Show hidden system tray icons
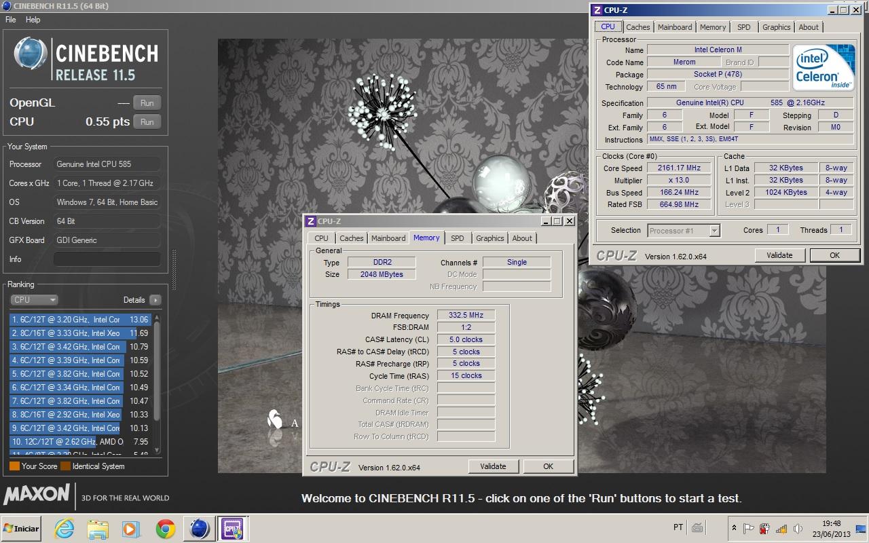Image resolution: width=869 pixels, height=543 pixels. (x=734, y=528)
